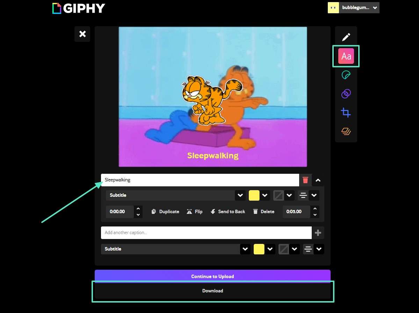419x313 pixels.
Task: Click the Add another caption field
Action: [206, 233]
